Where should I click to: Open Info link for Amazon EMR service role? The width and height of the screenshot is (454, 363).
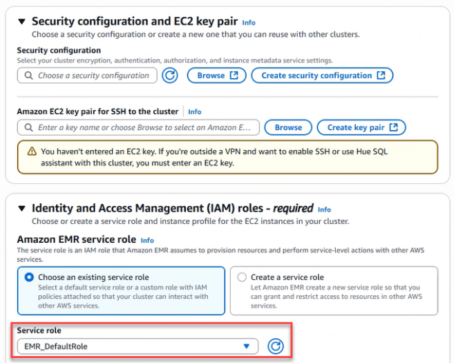click(147, 241)
